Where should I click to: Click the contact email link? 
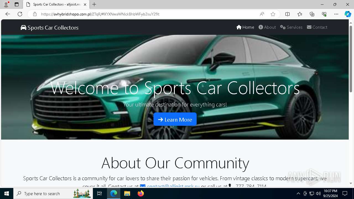click(x=170, y=186)
